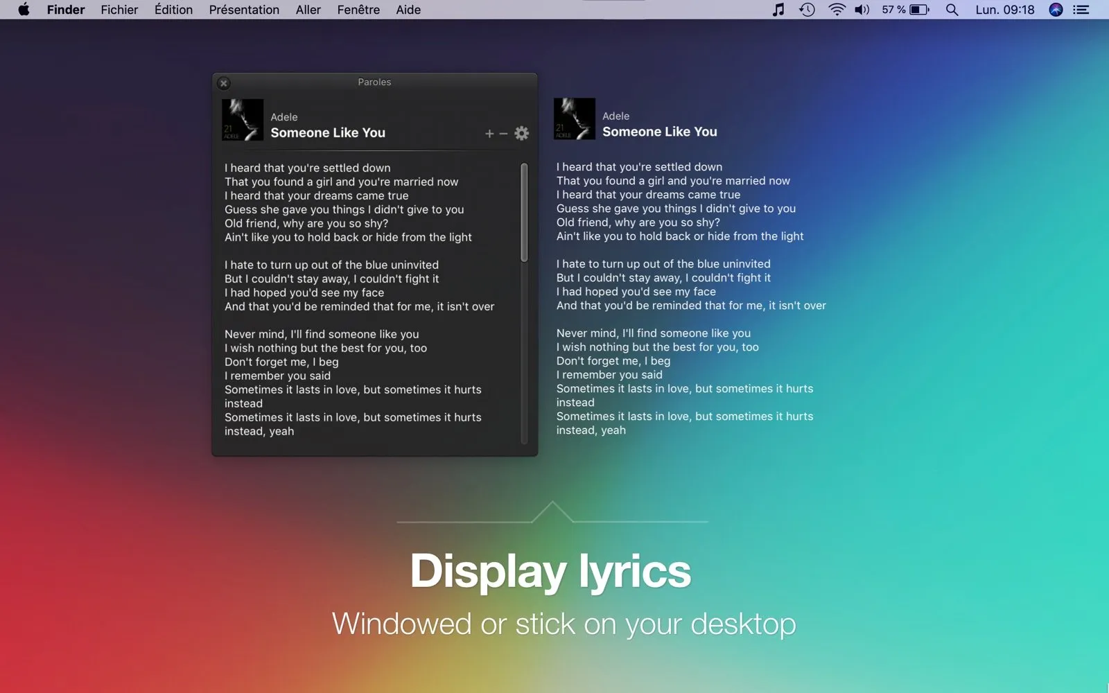This screenshot has width=1109, height=693.
Task: Click the clock showing Lun. 09:18
Action: click(1004, 10)
